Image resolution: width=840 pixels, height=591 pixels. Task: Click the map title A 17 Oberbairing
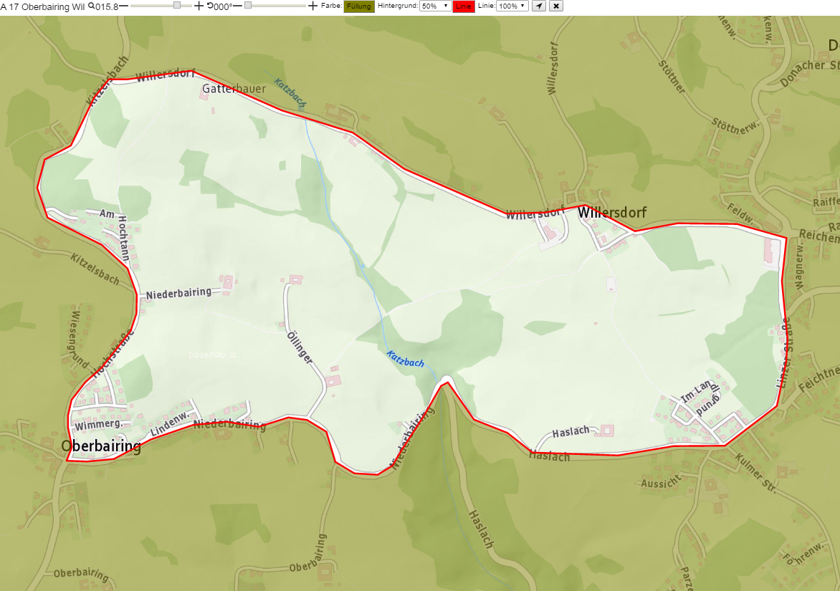pyautogui.click(x=42, y=7)
